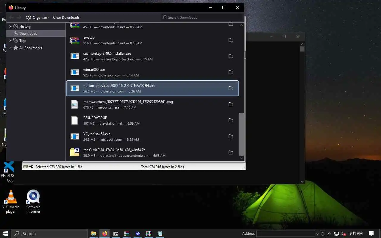Viewport: 381px width, 238px height.
Task: Select the rpcs3-v0.0.34 win64.7z entry
Action: click(x=152, y=153)
